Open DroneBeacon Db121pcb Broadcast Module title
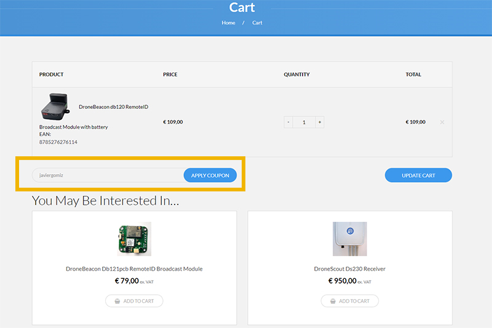 coord(134,269)
